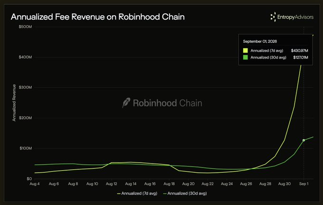Click the Entropy Advisors brand name
This screenshot has width=323, height=205.
(295, 17)
